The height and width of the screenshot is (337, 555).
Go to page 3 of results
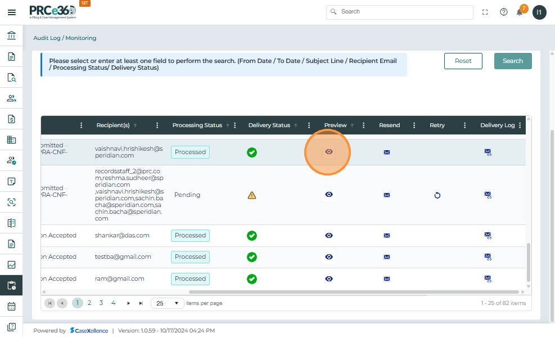(x=101, y=303)
